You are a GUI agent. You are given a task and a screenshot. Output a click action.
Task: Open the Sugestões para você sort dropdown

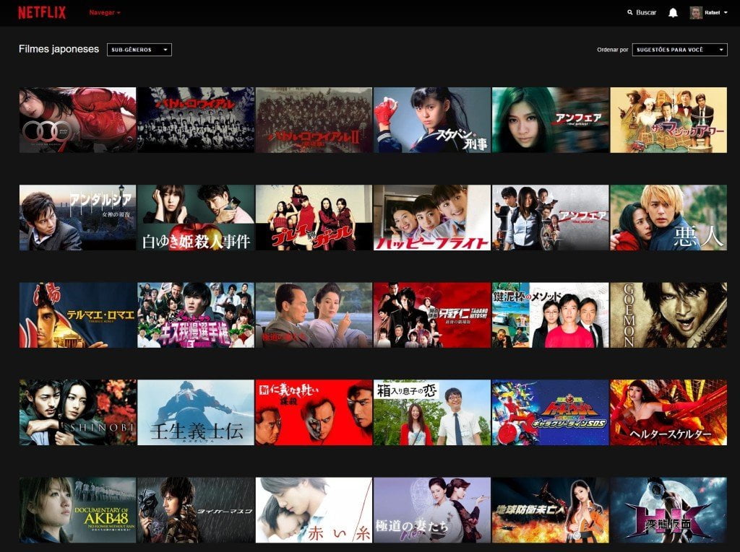pos(679,50)
